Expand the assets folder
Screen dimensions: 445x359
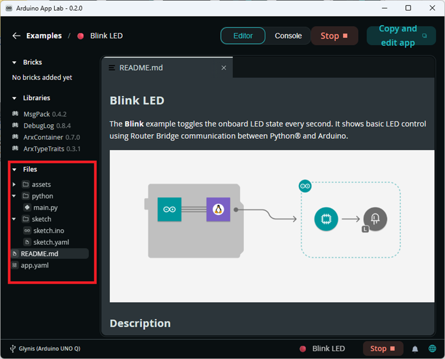14,185
